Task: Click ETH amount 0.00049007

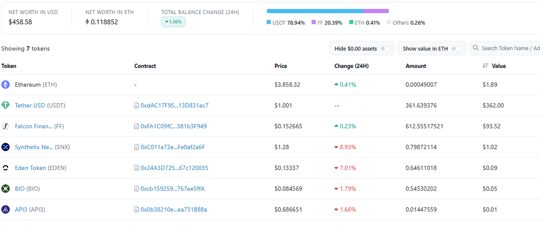Action: [421, 85]
